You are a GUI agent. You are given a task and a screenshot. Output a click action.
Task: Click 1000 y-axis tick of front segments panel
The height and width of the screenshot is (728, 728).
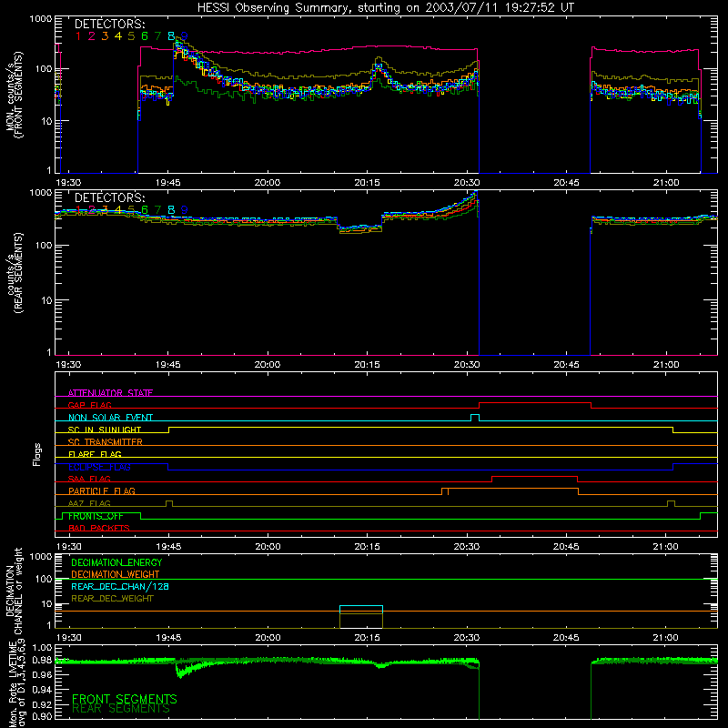click(41, 19)
